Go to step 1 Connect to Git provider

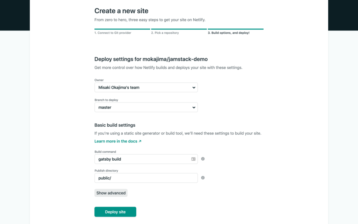coord(113,33)
